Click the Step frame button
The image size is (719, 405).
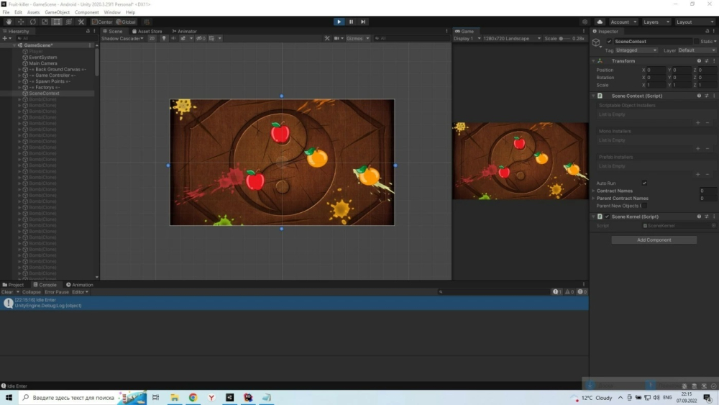[x=364, y=22]
